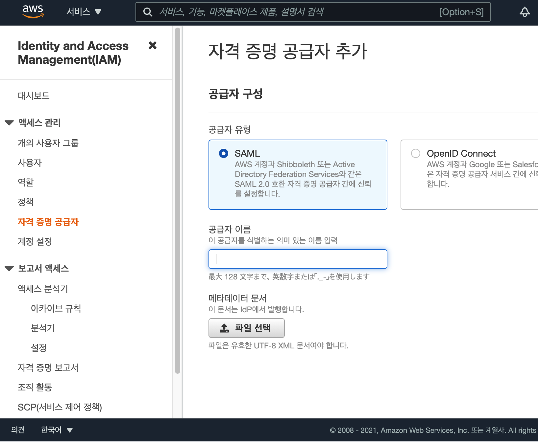538x442 pixels.
Task: Open the 정책 page
Action: point(25,202)
